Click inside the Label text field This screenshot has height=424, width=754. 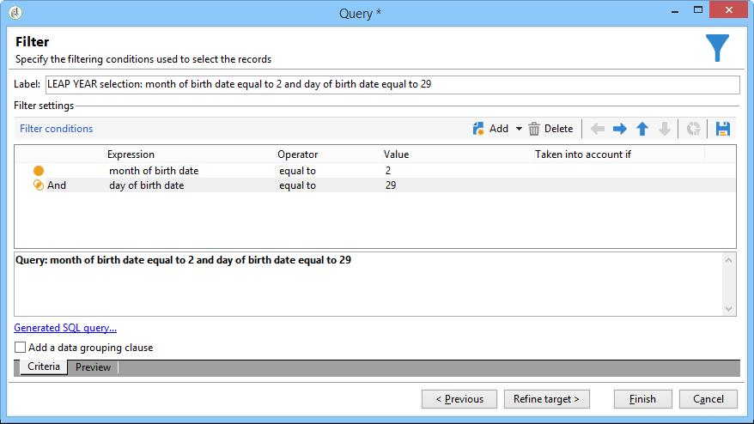(x=391, y=84)
